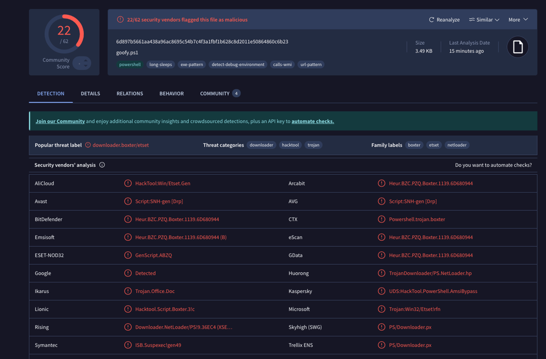
Task: Click the file hash beginning 6d897b5661aa
Action: (x=202, y=42)
